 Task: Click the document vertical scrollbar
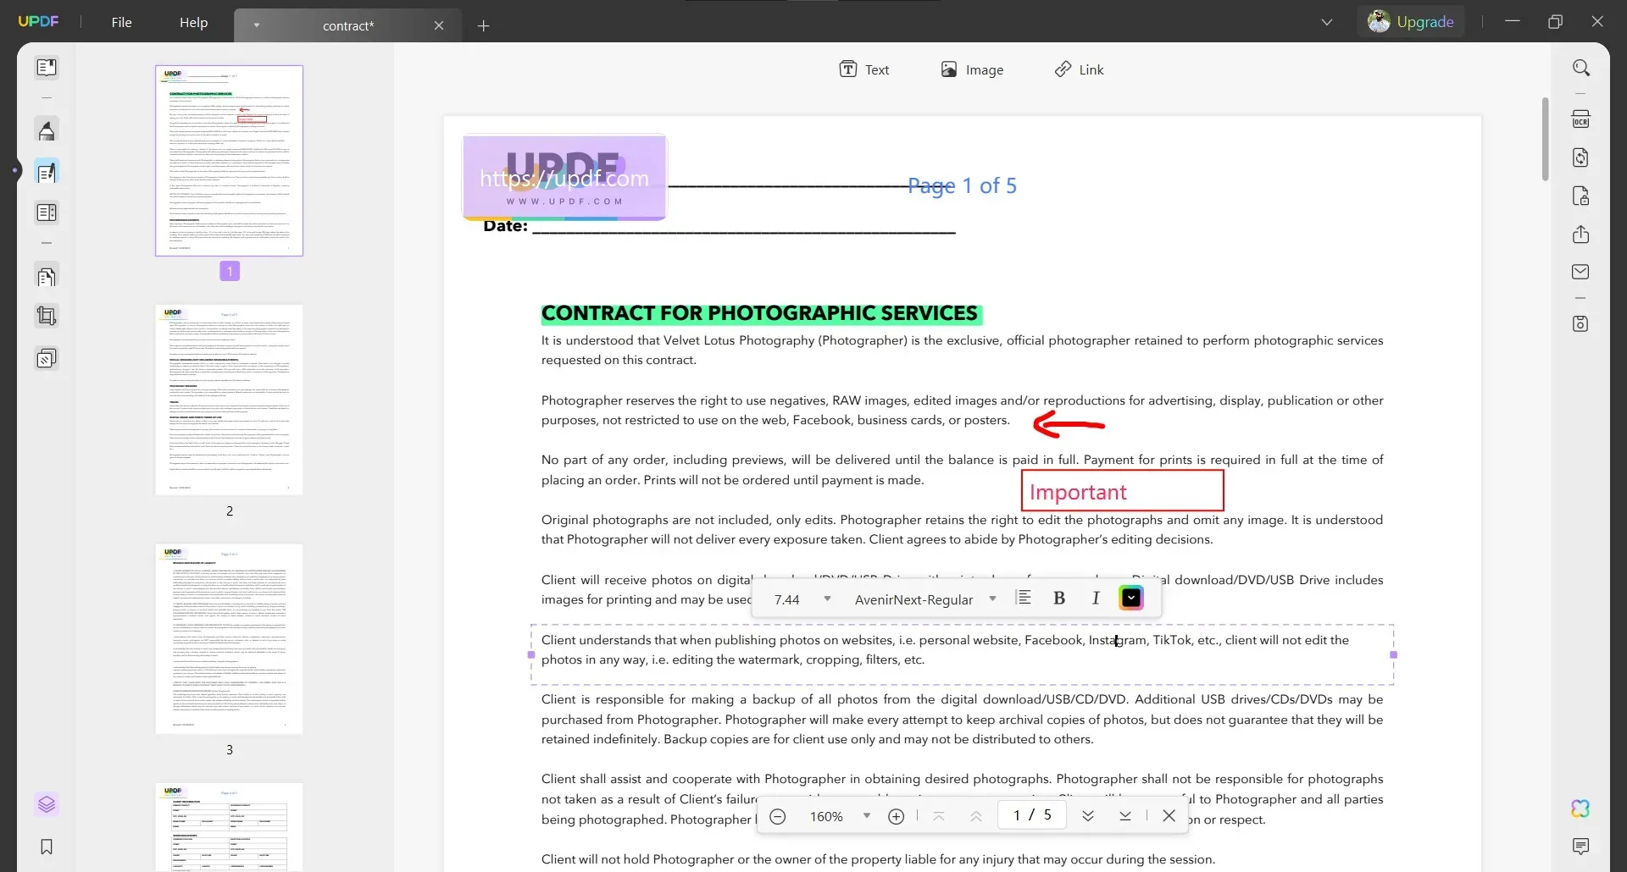1545,140
